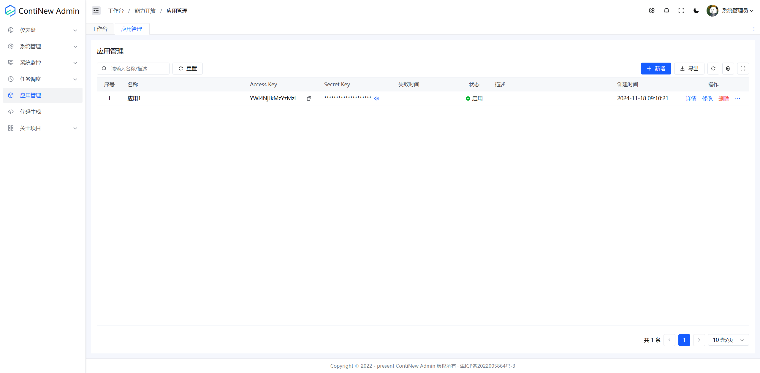Screen dimensions: 760x373
Task: Click the sidebar collapse menu icon
Action: pyautogui.click(x=96, y=11)
